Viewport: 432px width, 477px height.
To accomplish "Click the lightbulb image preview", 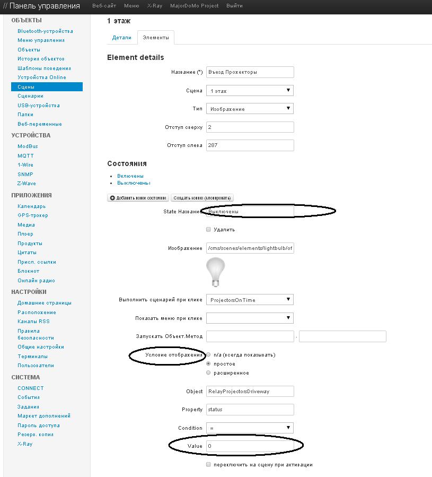I will 215,271.
